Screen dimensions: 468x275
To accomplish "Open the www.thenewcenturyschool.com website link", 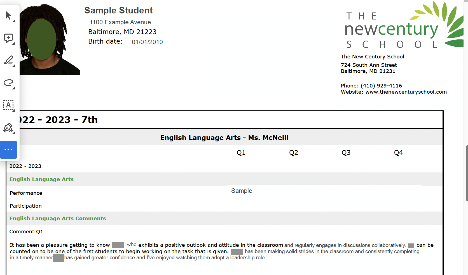I will click(x=406, y=92).
